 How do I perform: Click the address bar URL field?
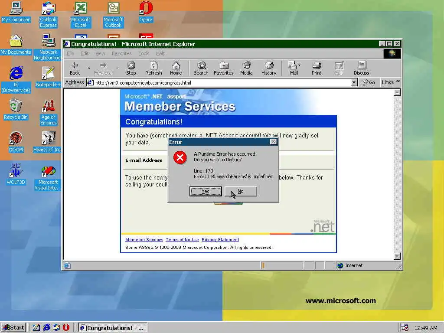[x=218, y=83]
